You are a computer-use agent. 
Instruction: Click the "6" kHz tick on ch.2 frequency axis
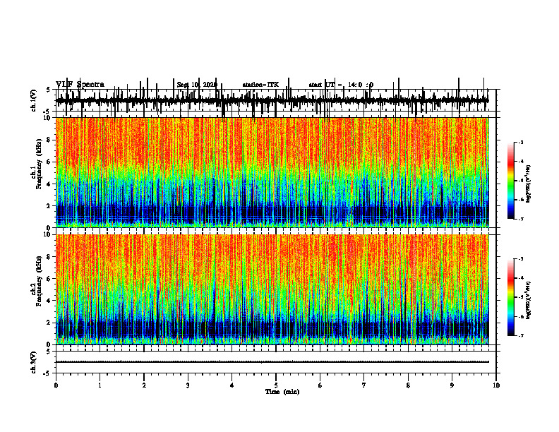coord(49,279)
